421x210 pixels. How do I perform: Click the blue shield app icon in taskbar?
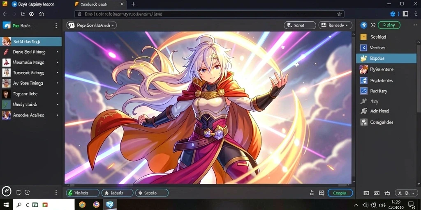pyautogui.click(x=110, y=205)
